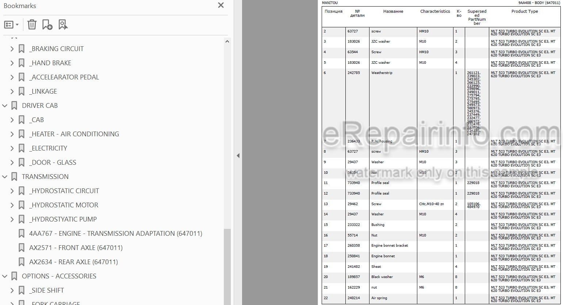Viewport: 563px width, 305px height.
Task: Go to AX2634 - REAR AXLE bookmark
Action: point(73,262)
